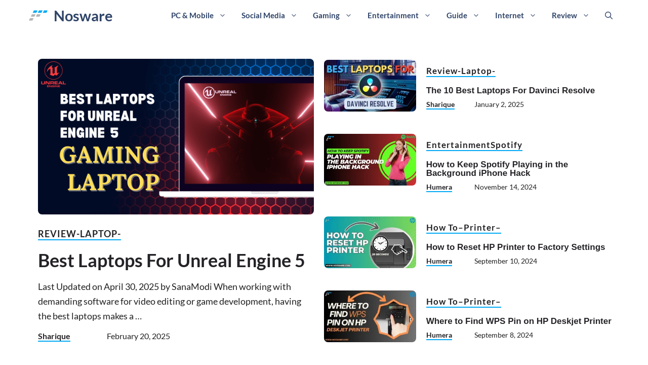Open the Review menu
Viewport: 648px width, 365px height.
564,15
